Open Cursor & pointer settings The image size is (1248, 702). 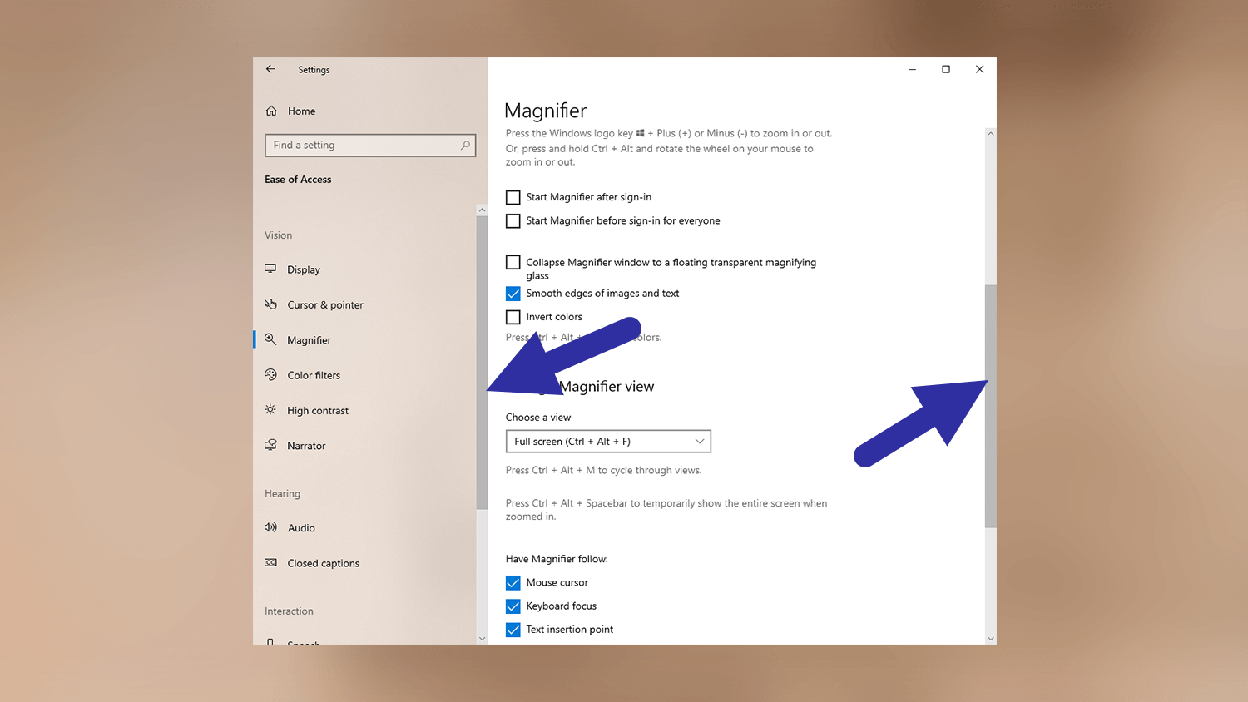(x=324, y=304)
